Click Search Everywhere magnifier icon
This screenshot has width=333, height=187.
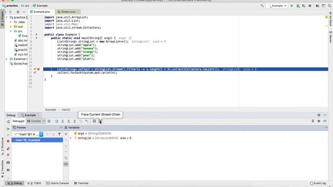[329, 6]
